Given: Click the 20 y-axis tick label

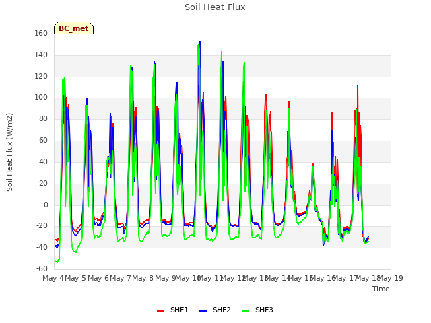Looking at the screenshot, I should tap(43, 183).
